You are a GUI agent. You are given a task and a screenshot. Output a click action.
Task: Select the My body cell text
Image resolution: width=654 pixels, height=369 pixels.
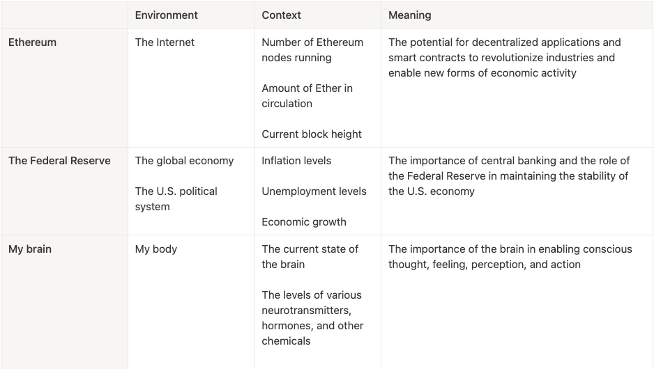(x=155, y=249)
